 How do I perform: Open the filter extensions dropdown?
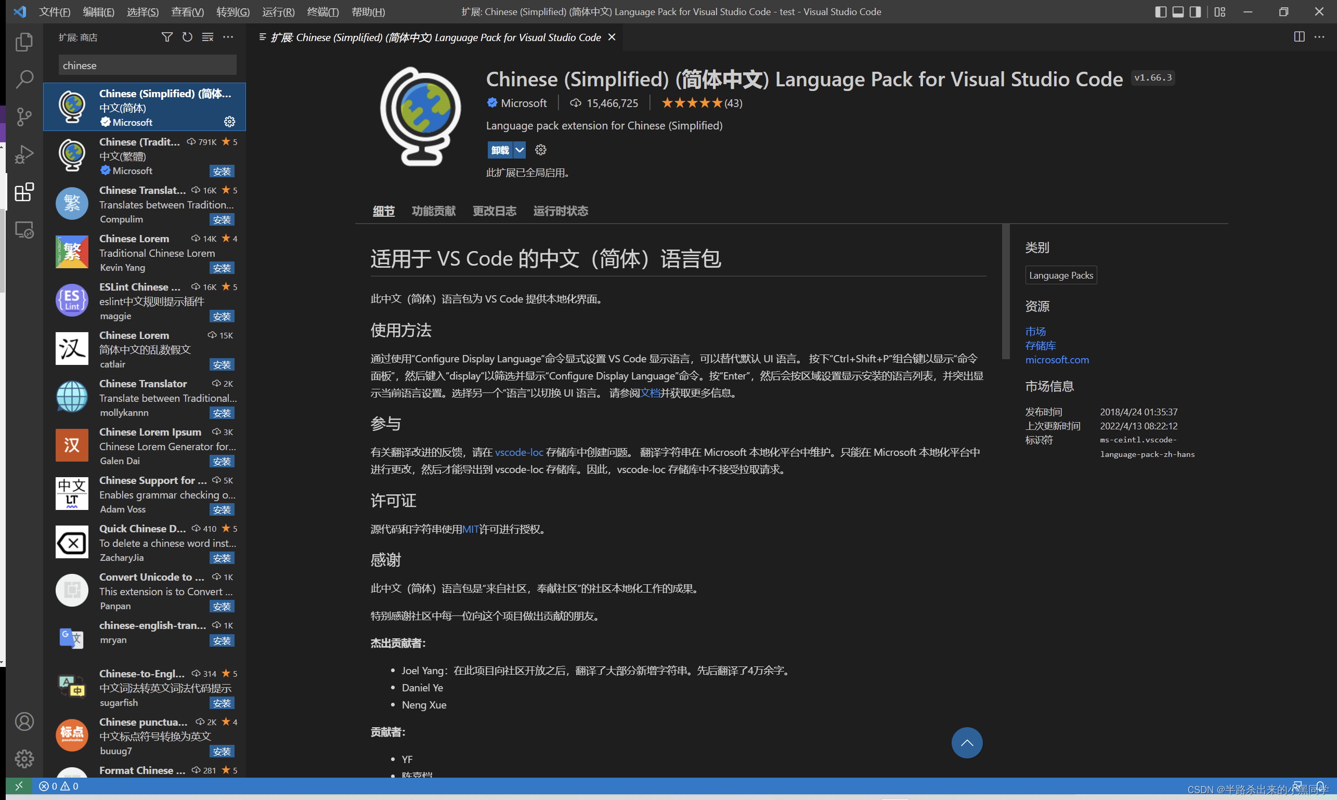point(166,37)
